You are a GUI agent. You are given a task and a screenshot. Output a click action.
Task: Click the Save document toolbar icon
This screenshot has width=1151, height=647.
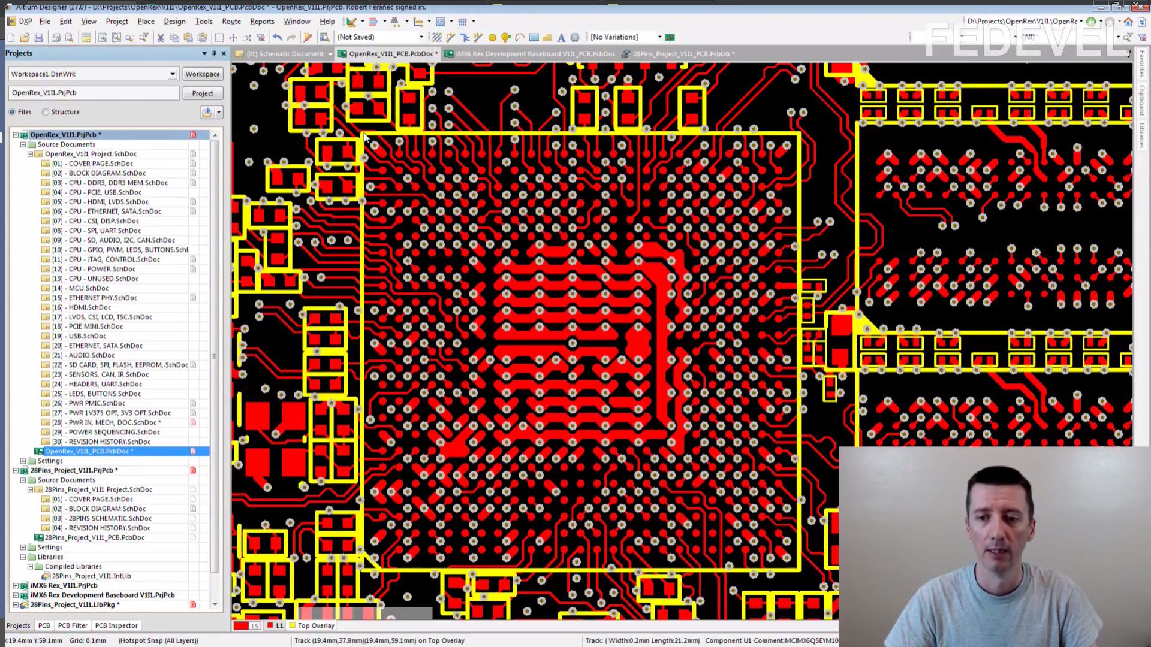tap(39, 37)
